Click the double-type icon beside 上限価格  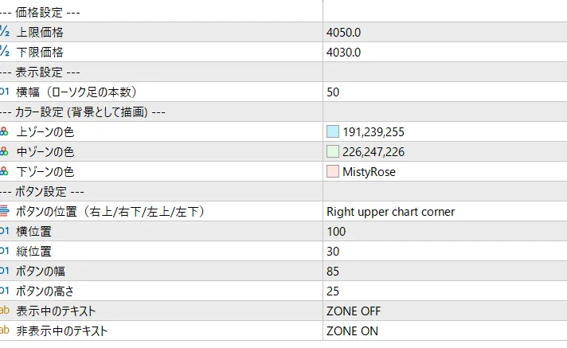(4, 32)
